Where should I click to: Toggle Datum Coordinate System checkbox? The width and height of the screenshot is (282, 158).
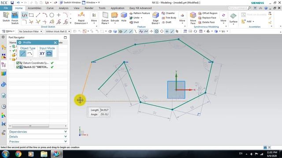[x=18, y=63]
